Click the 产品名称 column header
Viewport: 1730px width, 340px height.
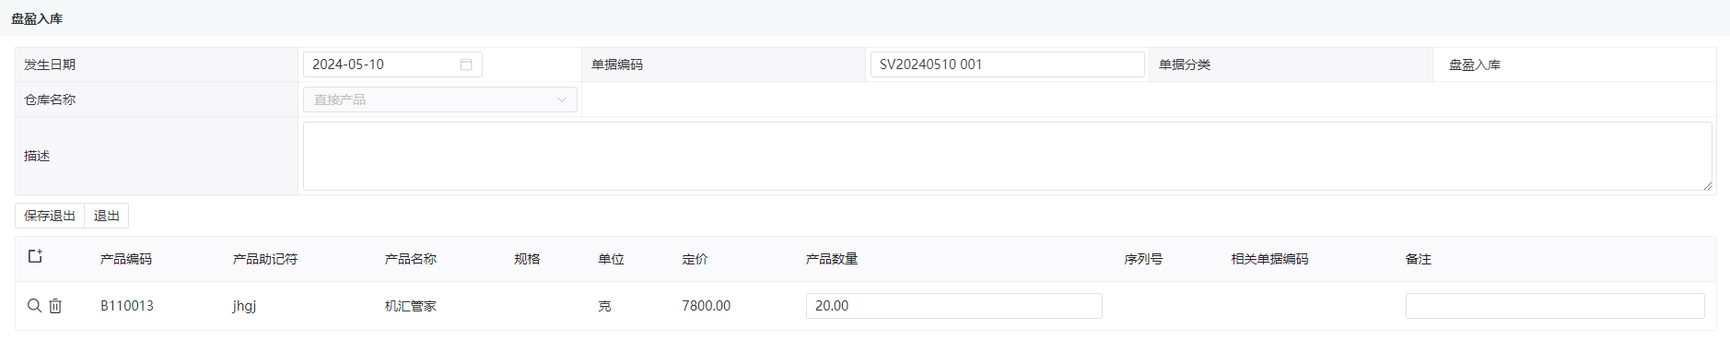[411, 259]
